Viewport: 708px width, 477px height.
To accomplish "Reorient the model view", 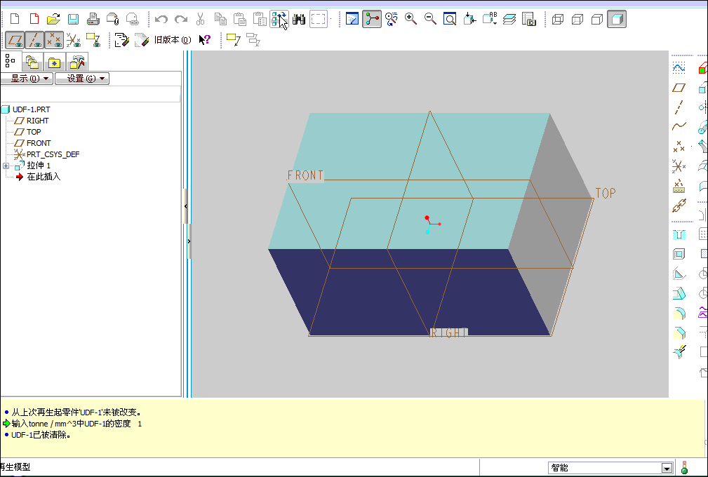I will tap(469, 19).
